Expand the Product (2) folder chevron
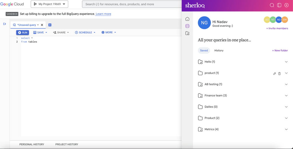Screen dimensions: 293x149 (286, 118)
